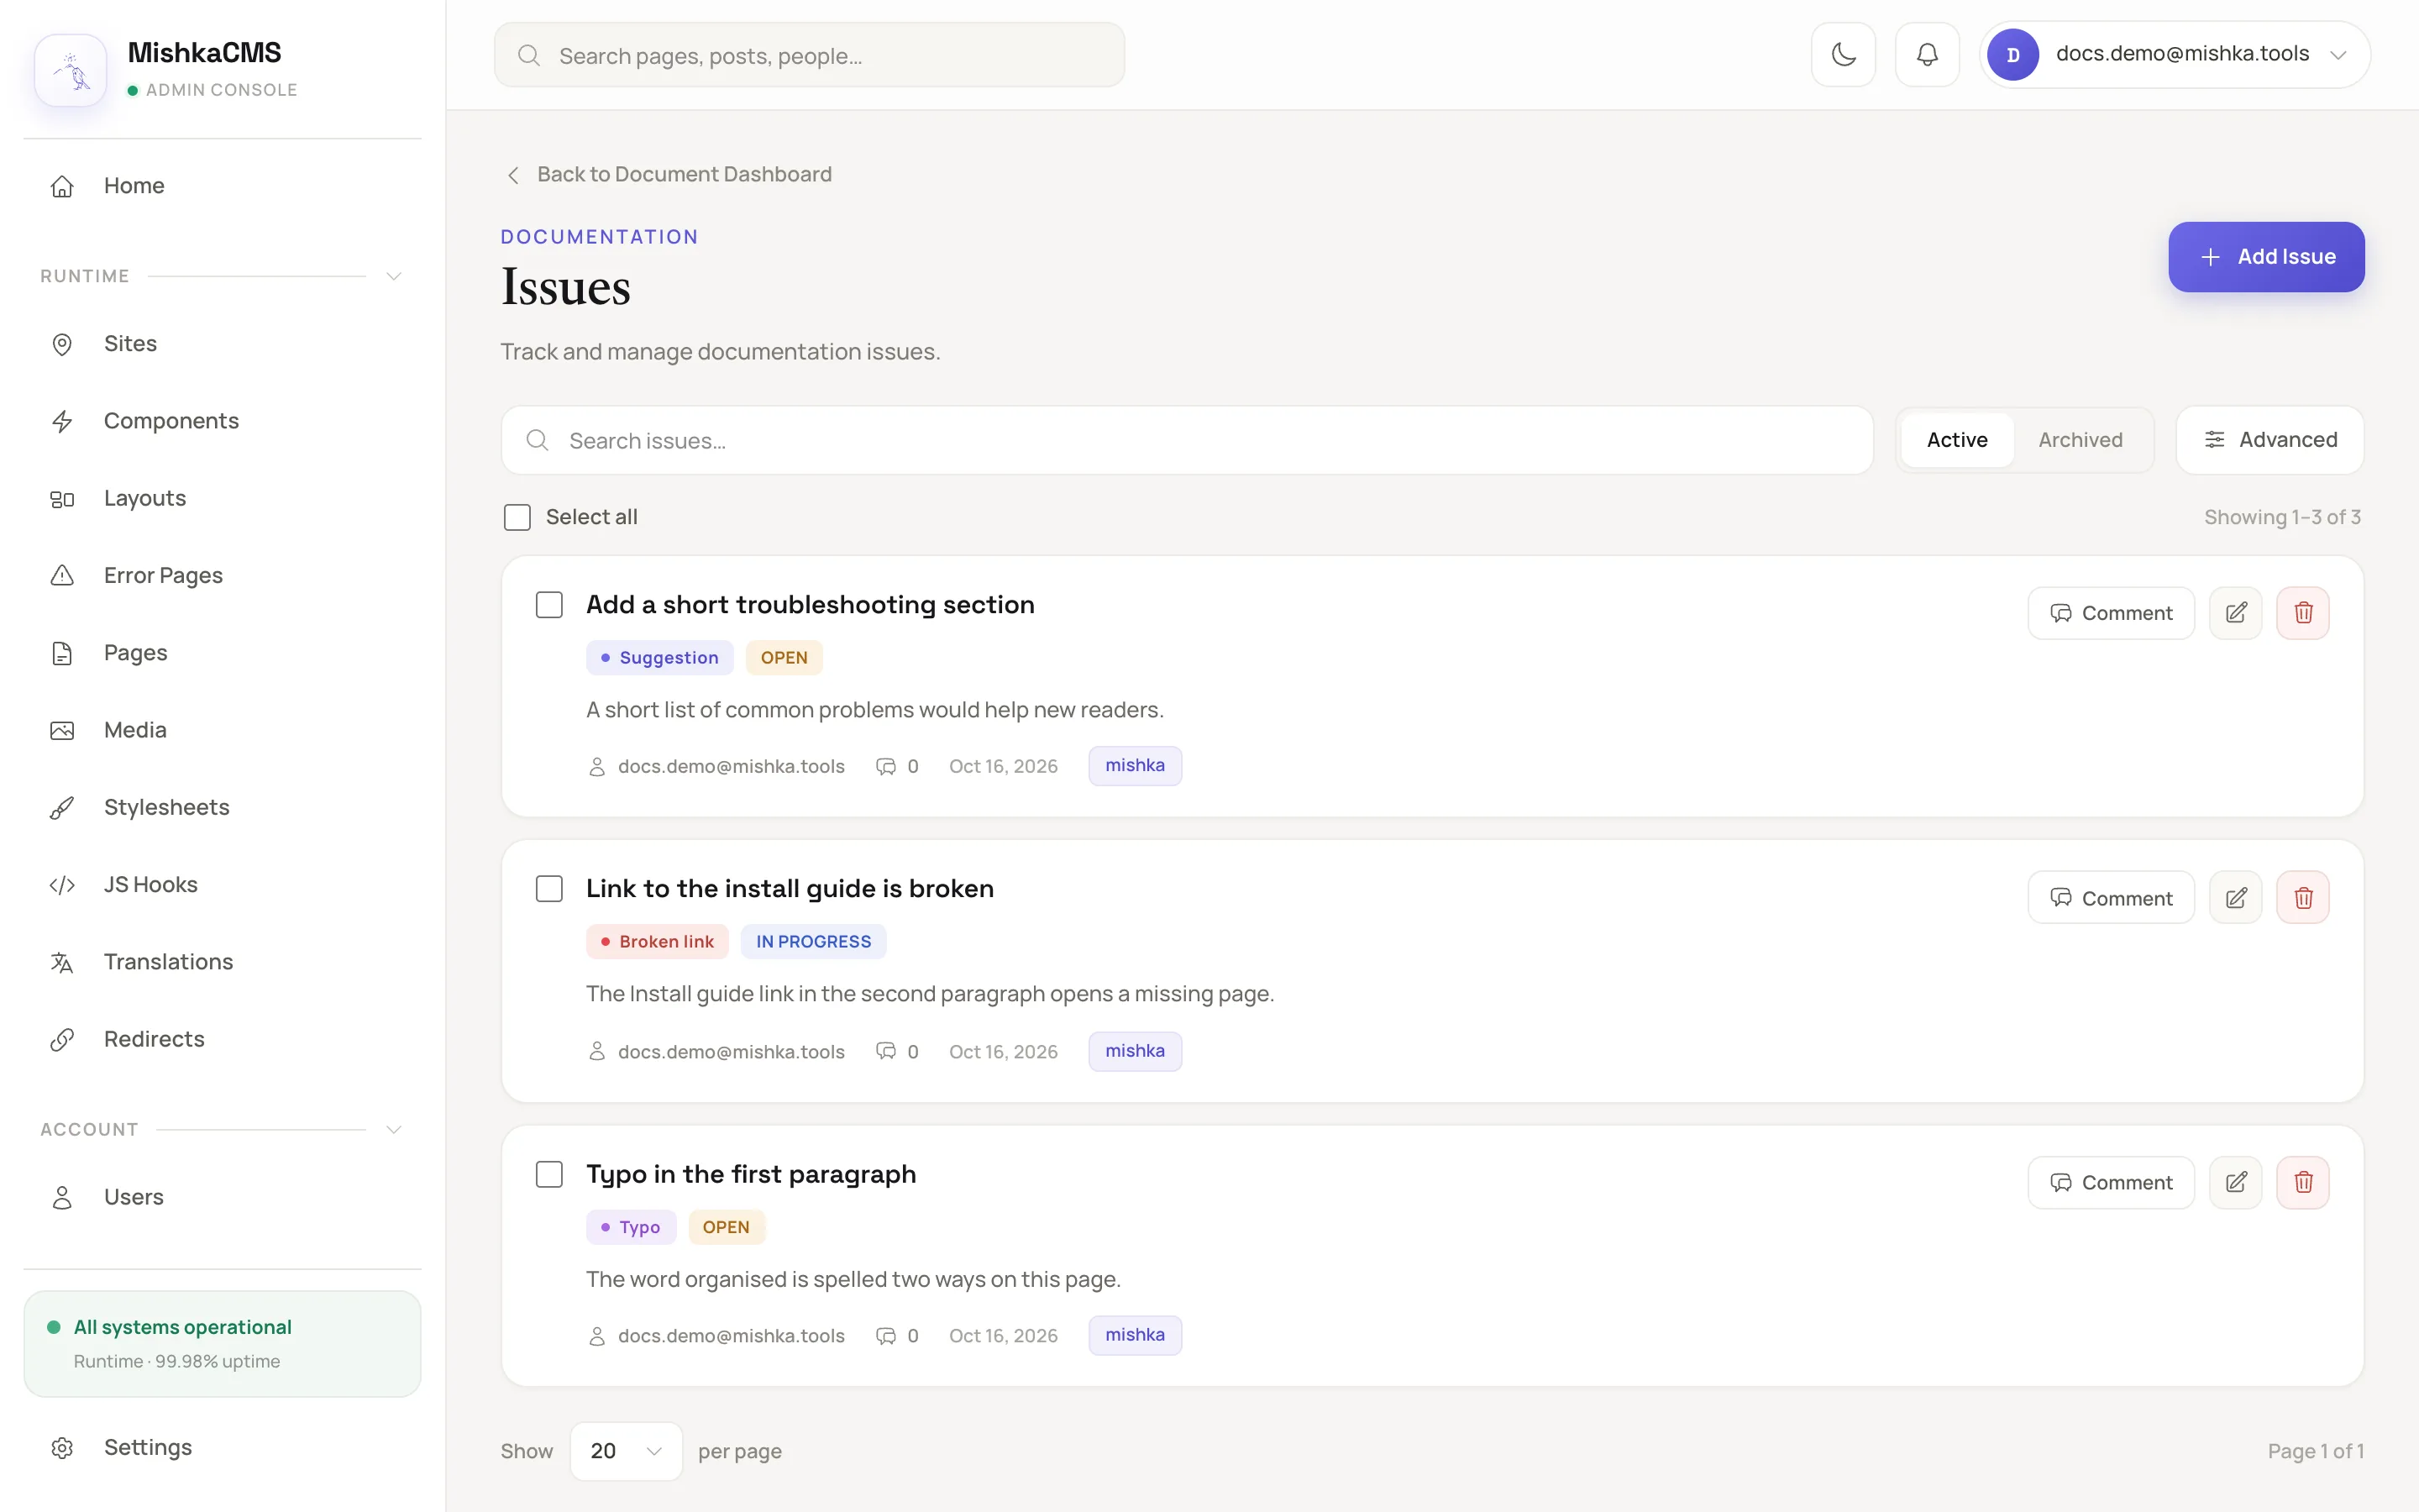Edit the troubleshooting section issue
This screenshot has height=1512, width=2419.
(x=2236, y=613)
